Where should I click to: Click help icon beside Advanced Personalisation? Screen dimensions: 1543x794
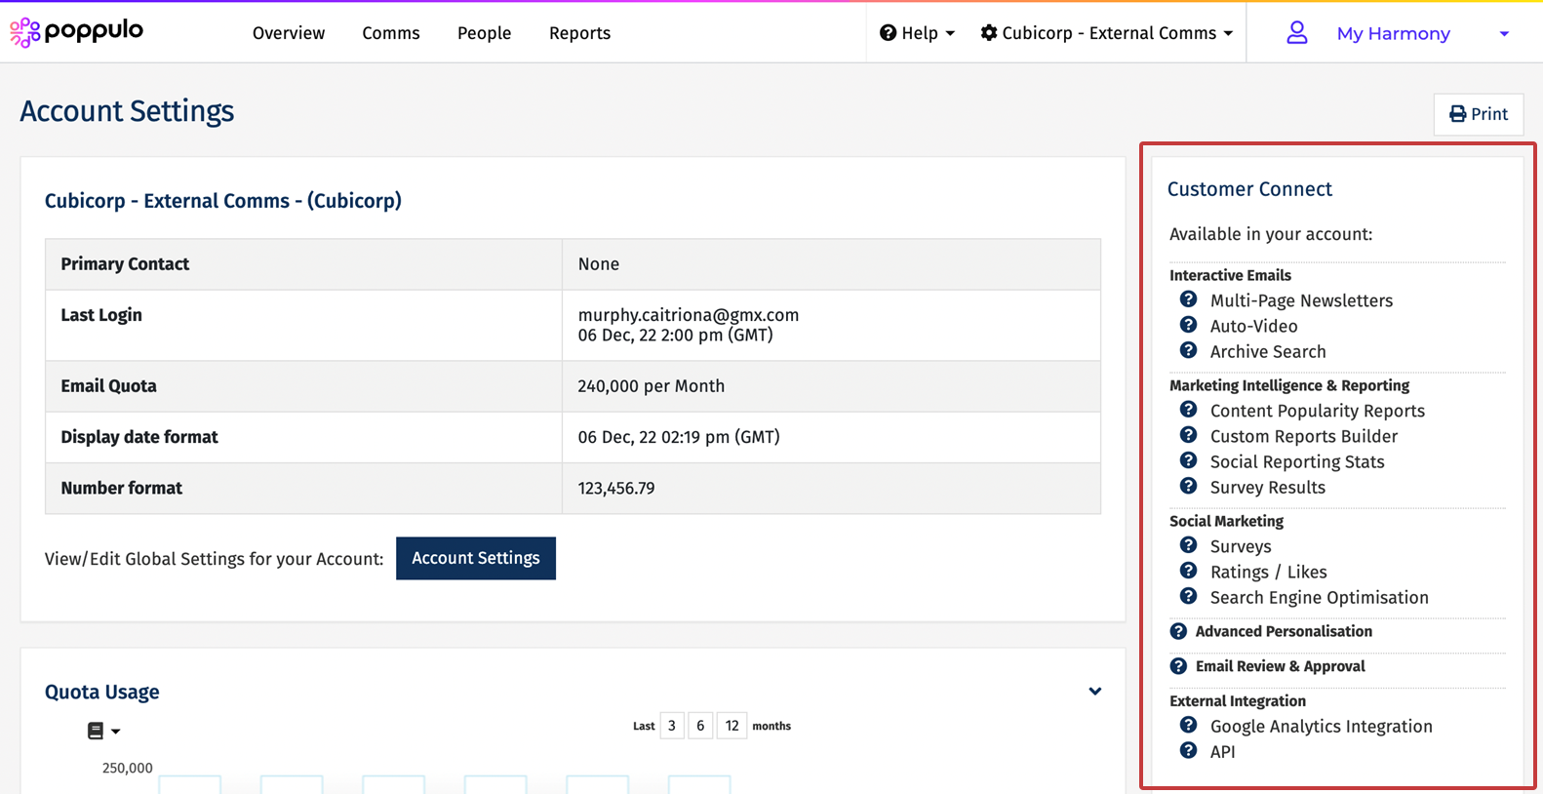click(1178, 631)
